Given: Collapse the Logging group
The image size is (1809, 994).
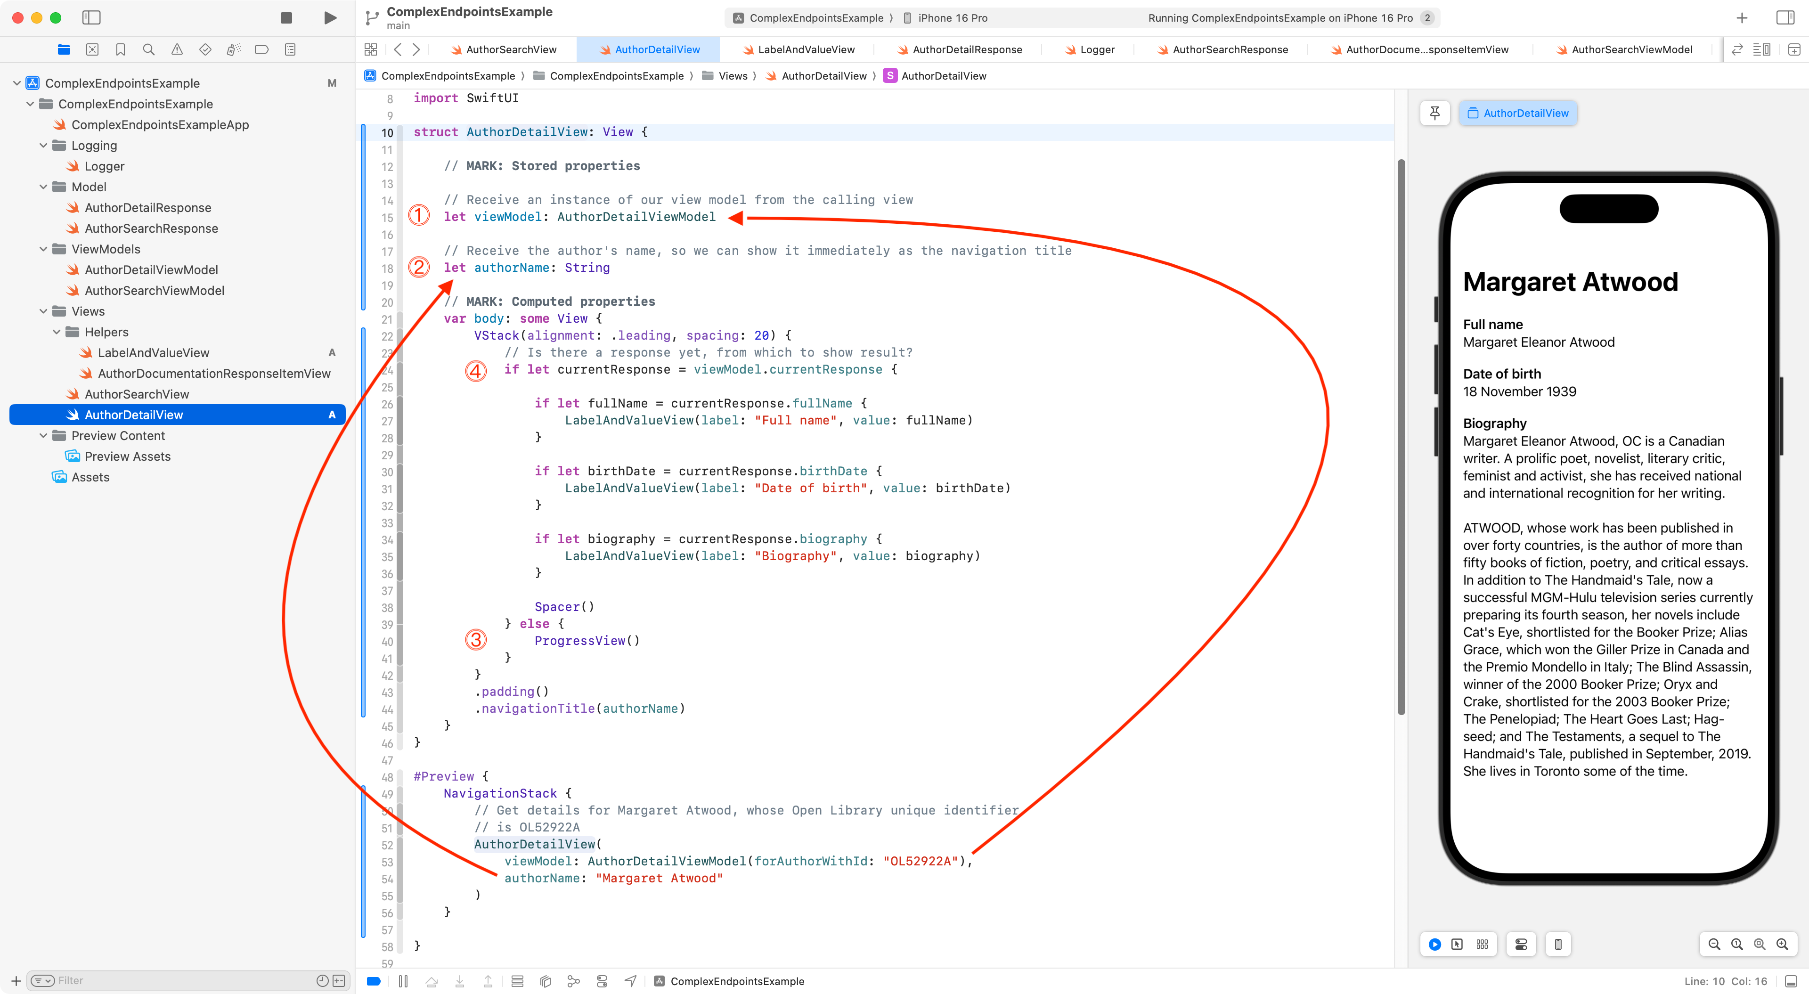Looking at the screenshot, I should pos(43,146).
